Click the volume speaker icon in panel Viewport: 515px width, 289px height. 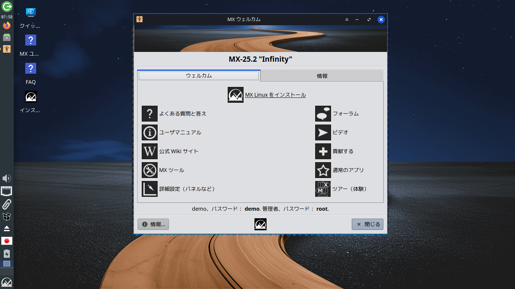coord(7,178)
